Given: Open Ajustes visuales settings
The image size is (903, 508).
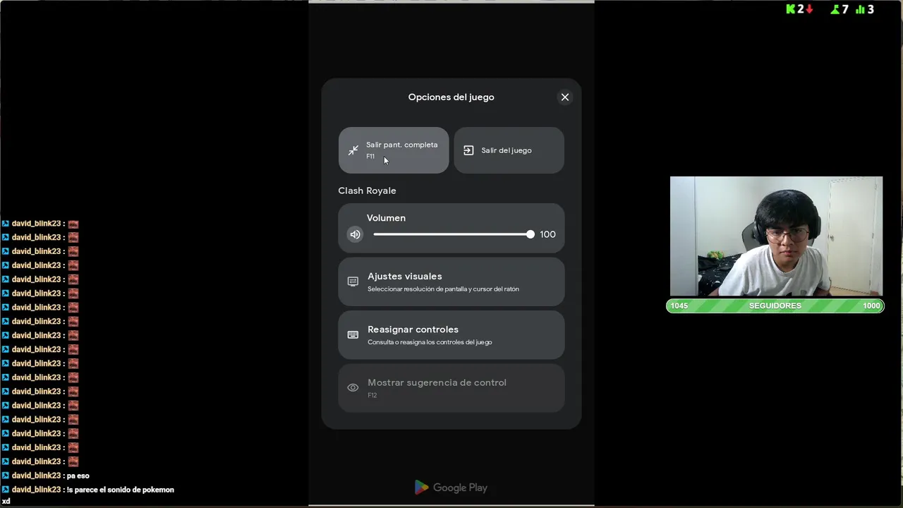Looking at the screenshot, I should pos(451,282).
